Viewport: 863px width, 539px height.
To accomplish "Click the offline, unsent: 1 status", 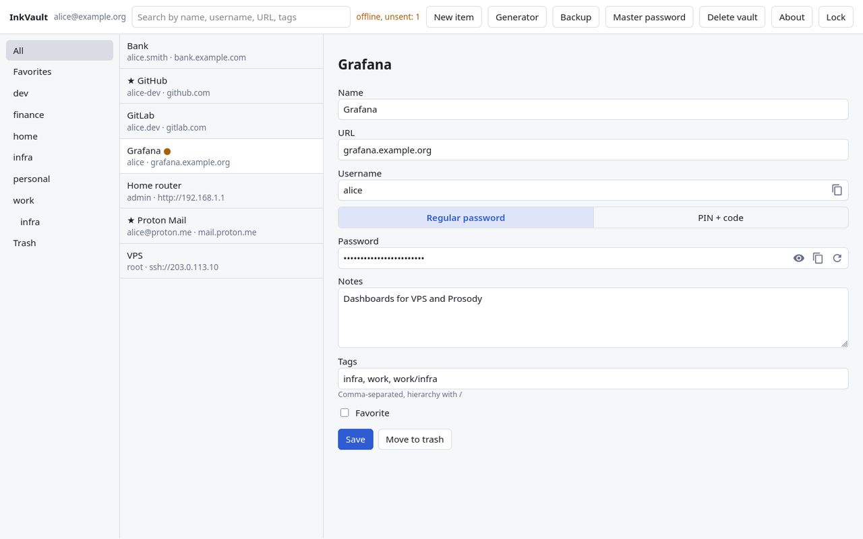I will pyautogui.click(x=388, y=17).
